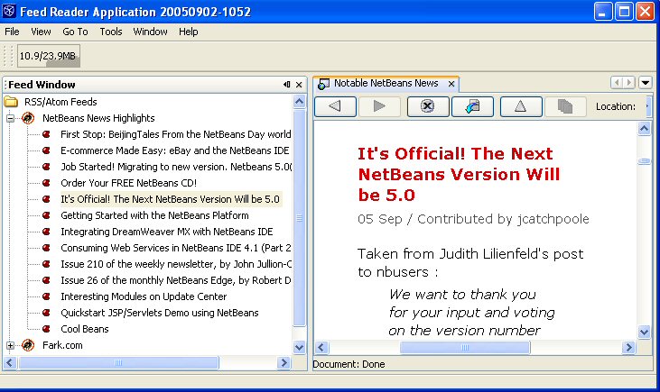Viewport: 660px width, 392px height.
Task: Expand the Fark.com feed node
Action: click(11, 345)
